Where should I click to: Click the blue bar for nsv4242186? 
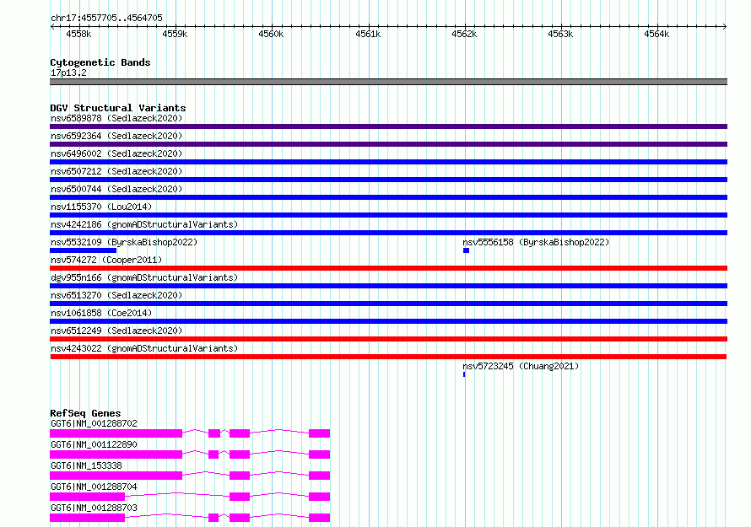(388, 233)
